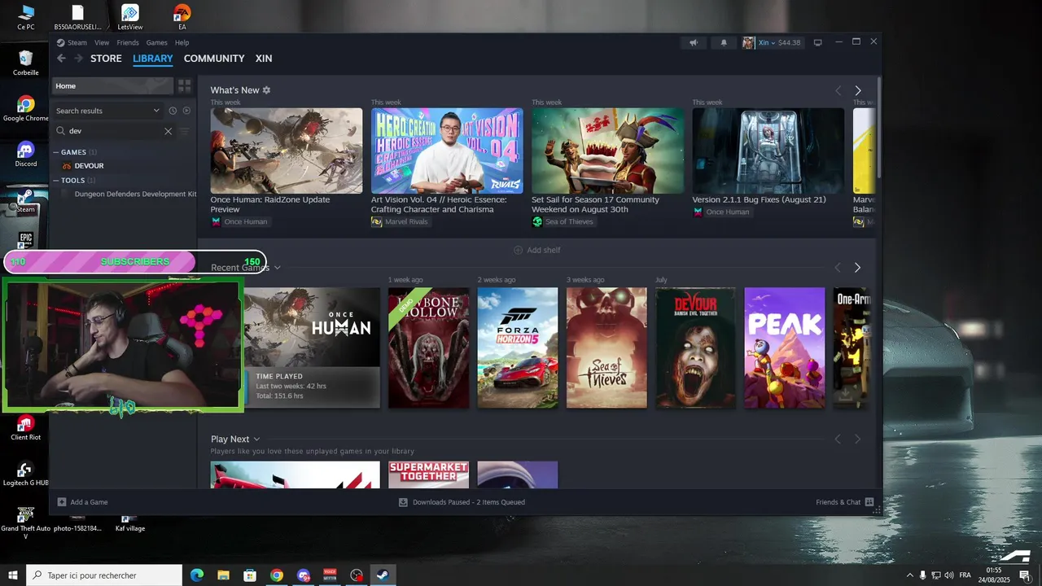Click the Windows Start button
Screen dimensions: 1042x586
point(11,575)
